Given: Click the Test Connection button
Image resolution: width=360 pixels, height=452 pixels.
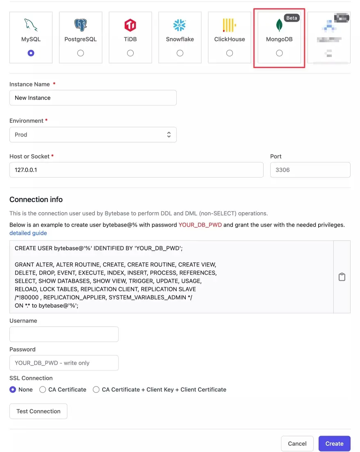Looking at the screenshot, I should 38,411.
